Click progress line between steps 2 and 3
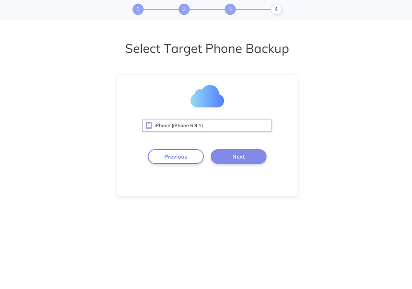This screenshot has width=412, height=289. click(x=207, y=9)
